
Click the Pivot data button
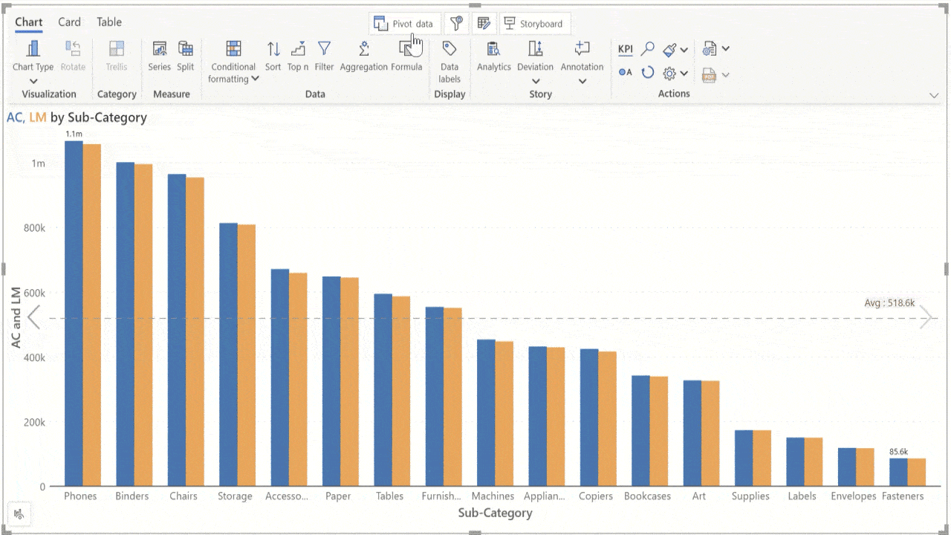click(404, 24)
